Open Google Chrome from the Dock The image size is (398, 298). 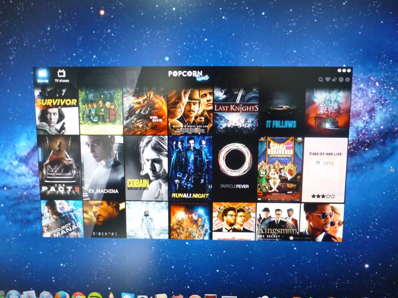(79, 295)
